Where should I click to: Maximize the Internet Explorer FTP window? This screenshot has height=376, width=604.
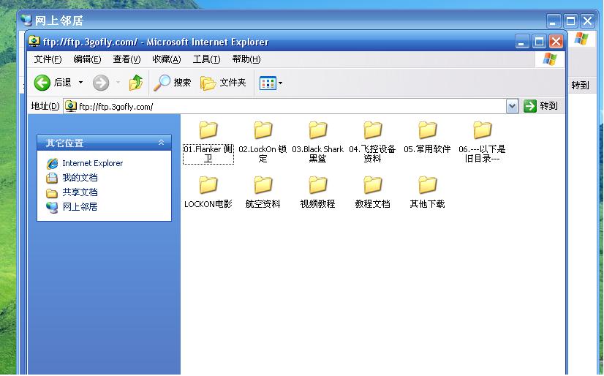click(x=539, y=41)
